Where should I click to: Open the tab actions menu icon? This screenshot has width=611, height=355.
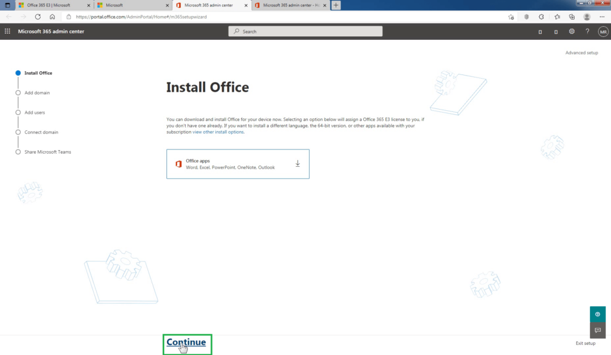[x=7, y=5]
